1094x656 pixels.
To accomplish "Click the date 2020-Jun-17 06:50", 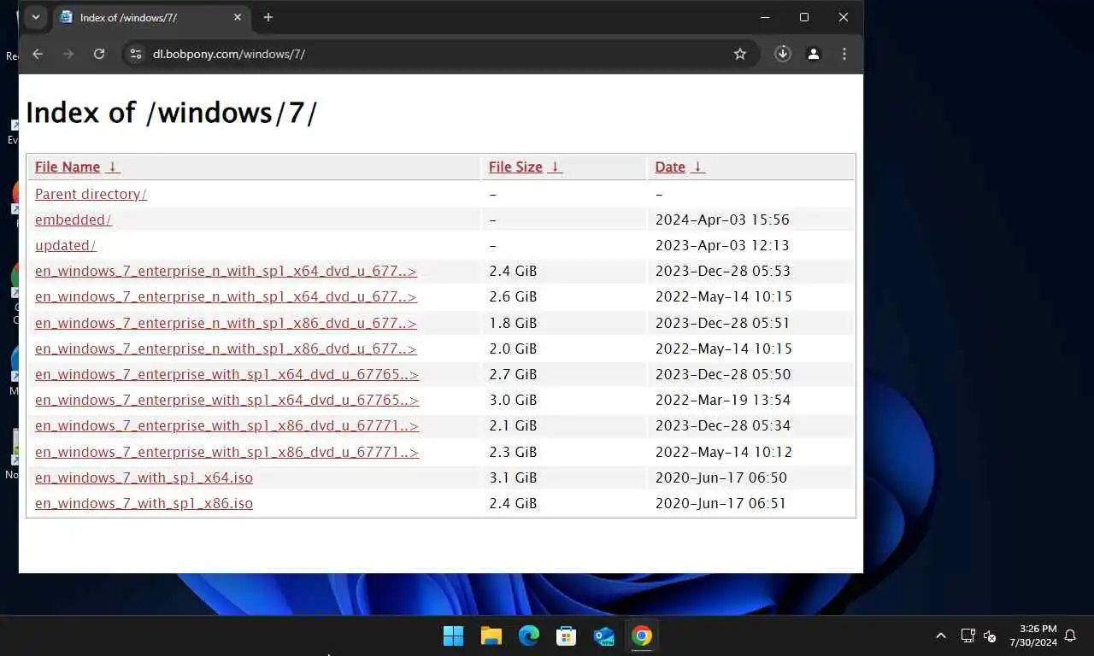I will [721, 477].
